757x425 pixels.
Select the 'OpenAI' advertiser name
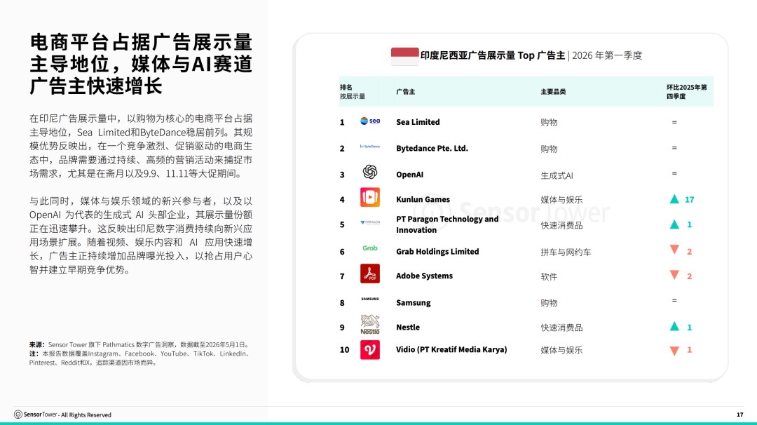click(410, 175)
